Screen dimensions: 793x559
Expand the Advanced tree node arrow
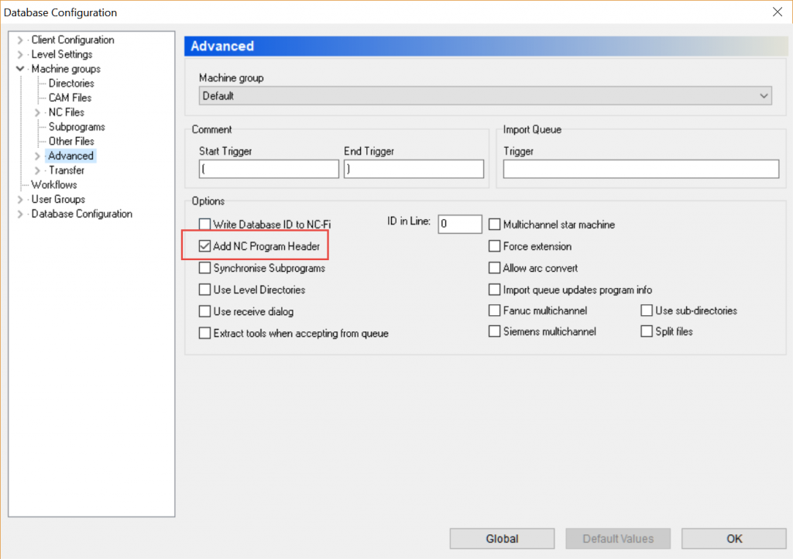point(37,156)
